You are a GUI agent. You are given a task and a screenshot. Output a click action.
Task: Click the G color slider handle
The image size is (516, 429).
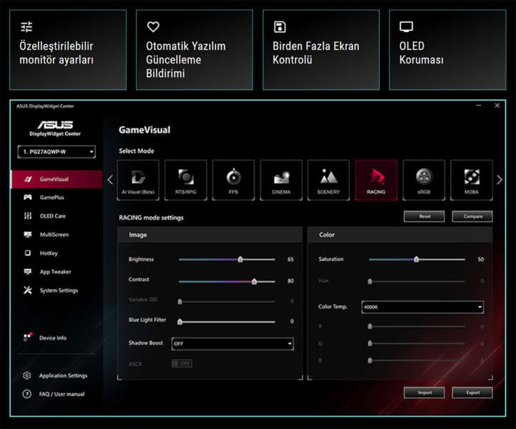370,343
